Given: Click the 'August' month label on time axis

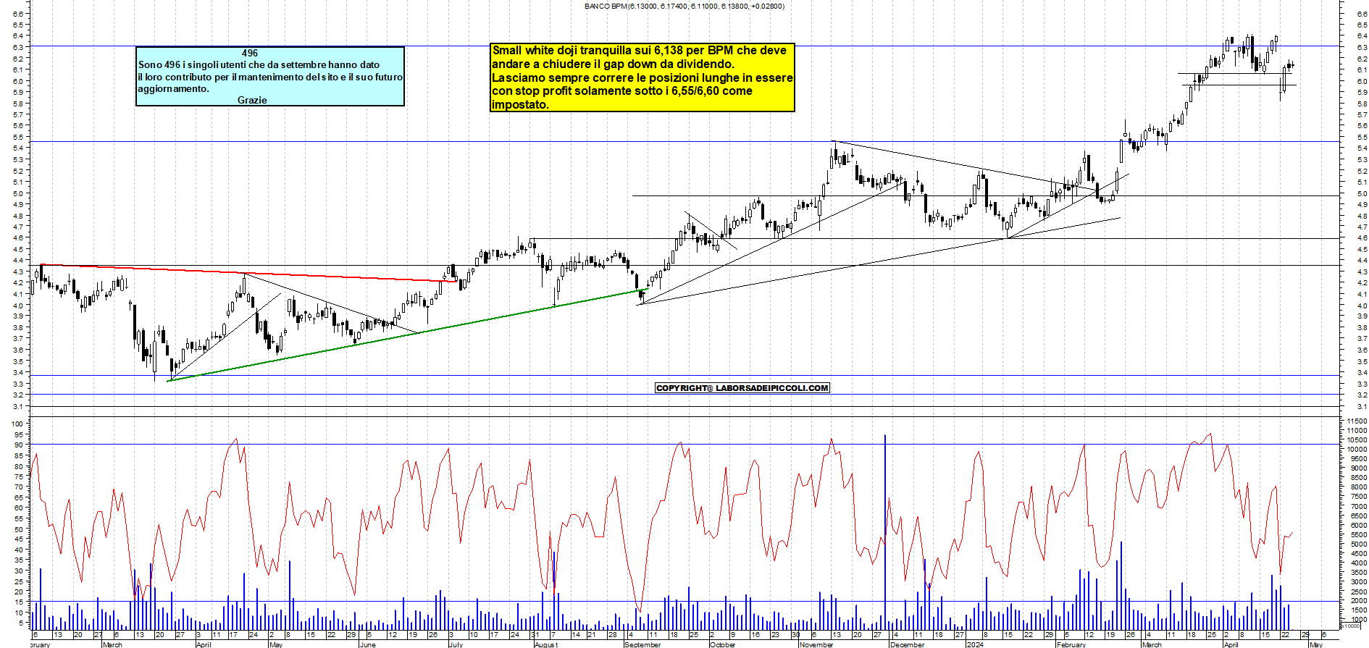Looking at the screenshot, I should (x=546, y=644).
